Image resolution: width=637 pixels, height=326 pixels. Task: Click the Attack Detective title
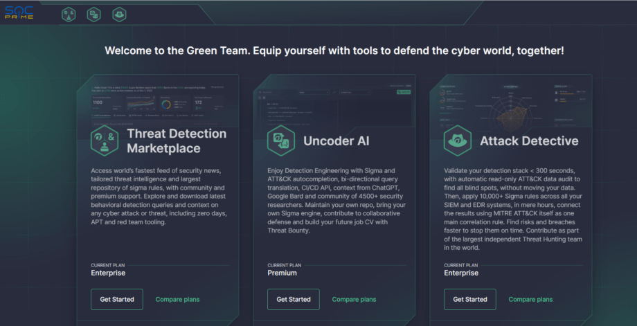[x=530, y=141]
